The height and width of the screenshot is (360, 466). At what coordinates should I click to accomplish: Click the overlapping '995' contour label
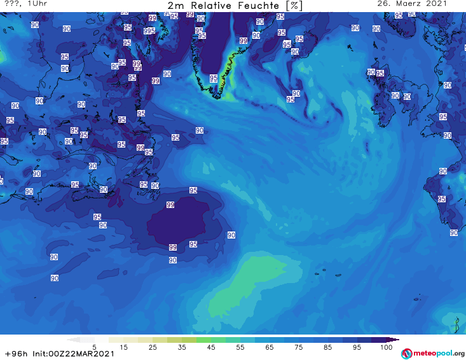point(149,31)
